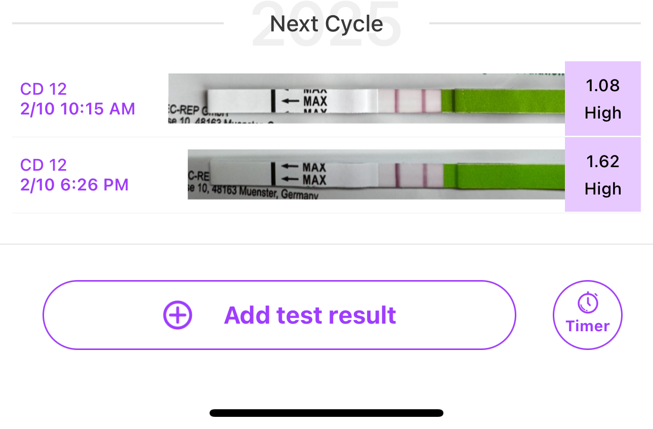
Task: Tap the word High under 1.62
Action: (602, 188)
